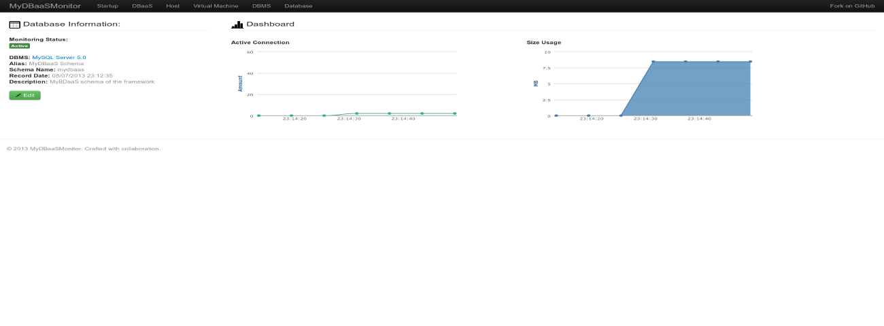Viewport: 884px width, 326px height.
Task: Click the green Edit button
Action: pyautogui.click(x=24, y=95)
